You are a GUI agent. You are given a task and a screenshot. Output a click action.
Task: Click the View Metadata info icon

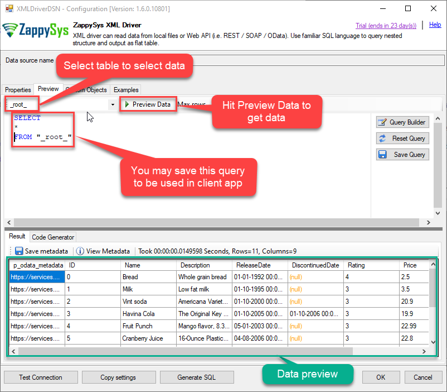pyautogui.click(x=80, y=251)
